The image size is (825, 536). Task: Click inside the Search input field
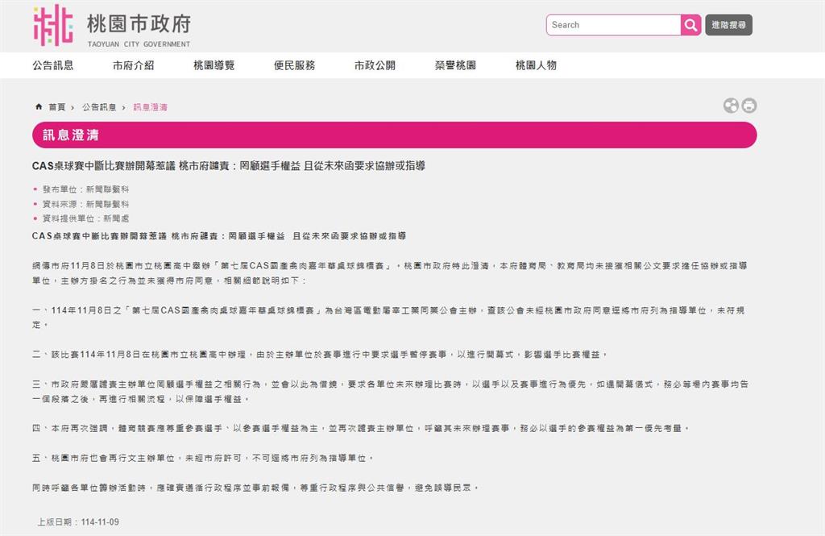[614, 25]
